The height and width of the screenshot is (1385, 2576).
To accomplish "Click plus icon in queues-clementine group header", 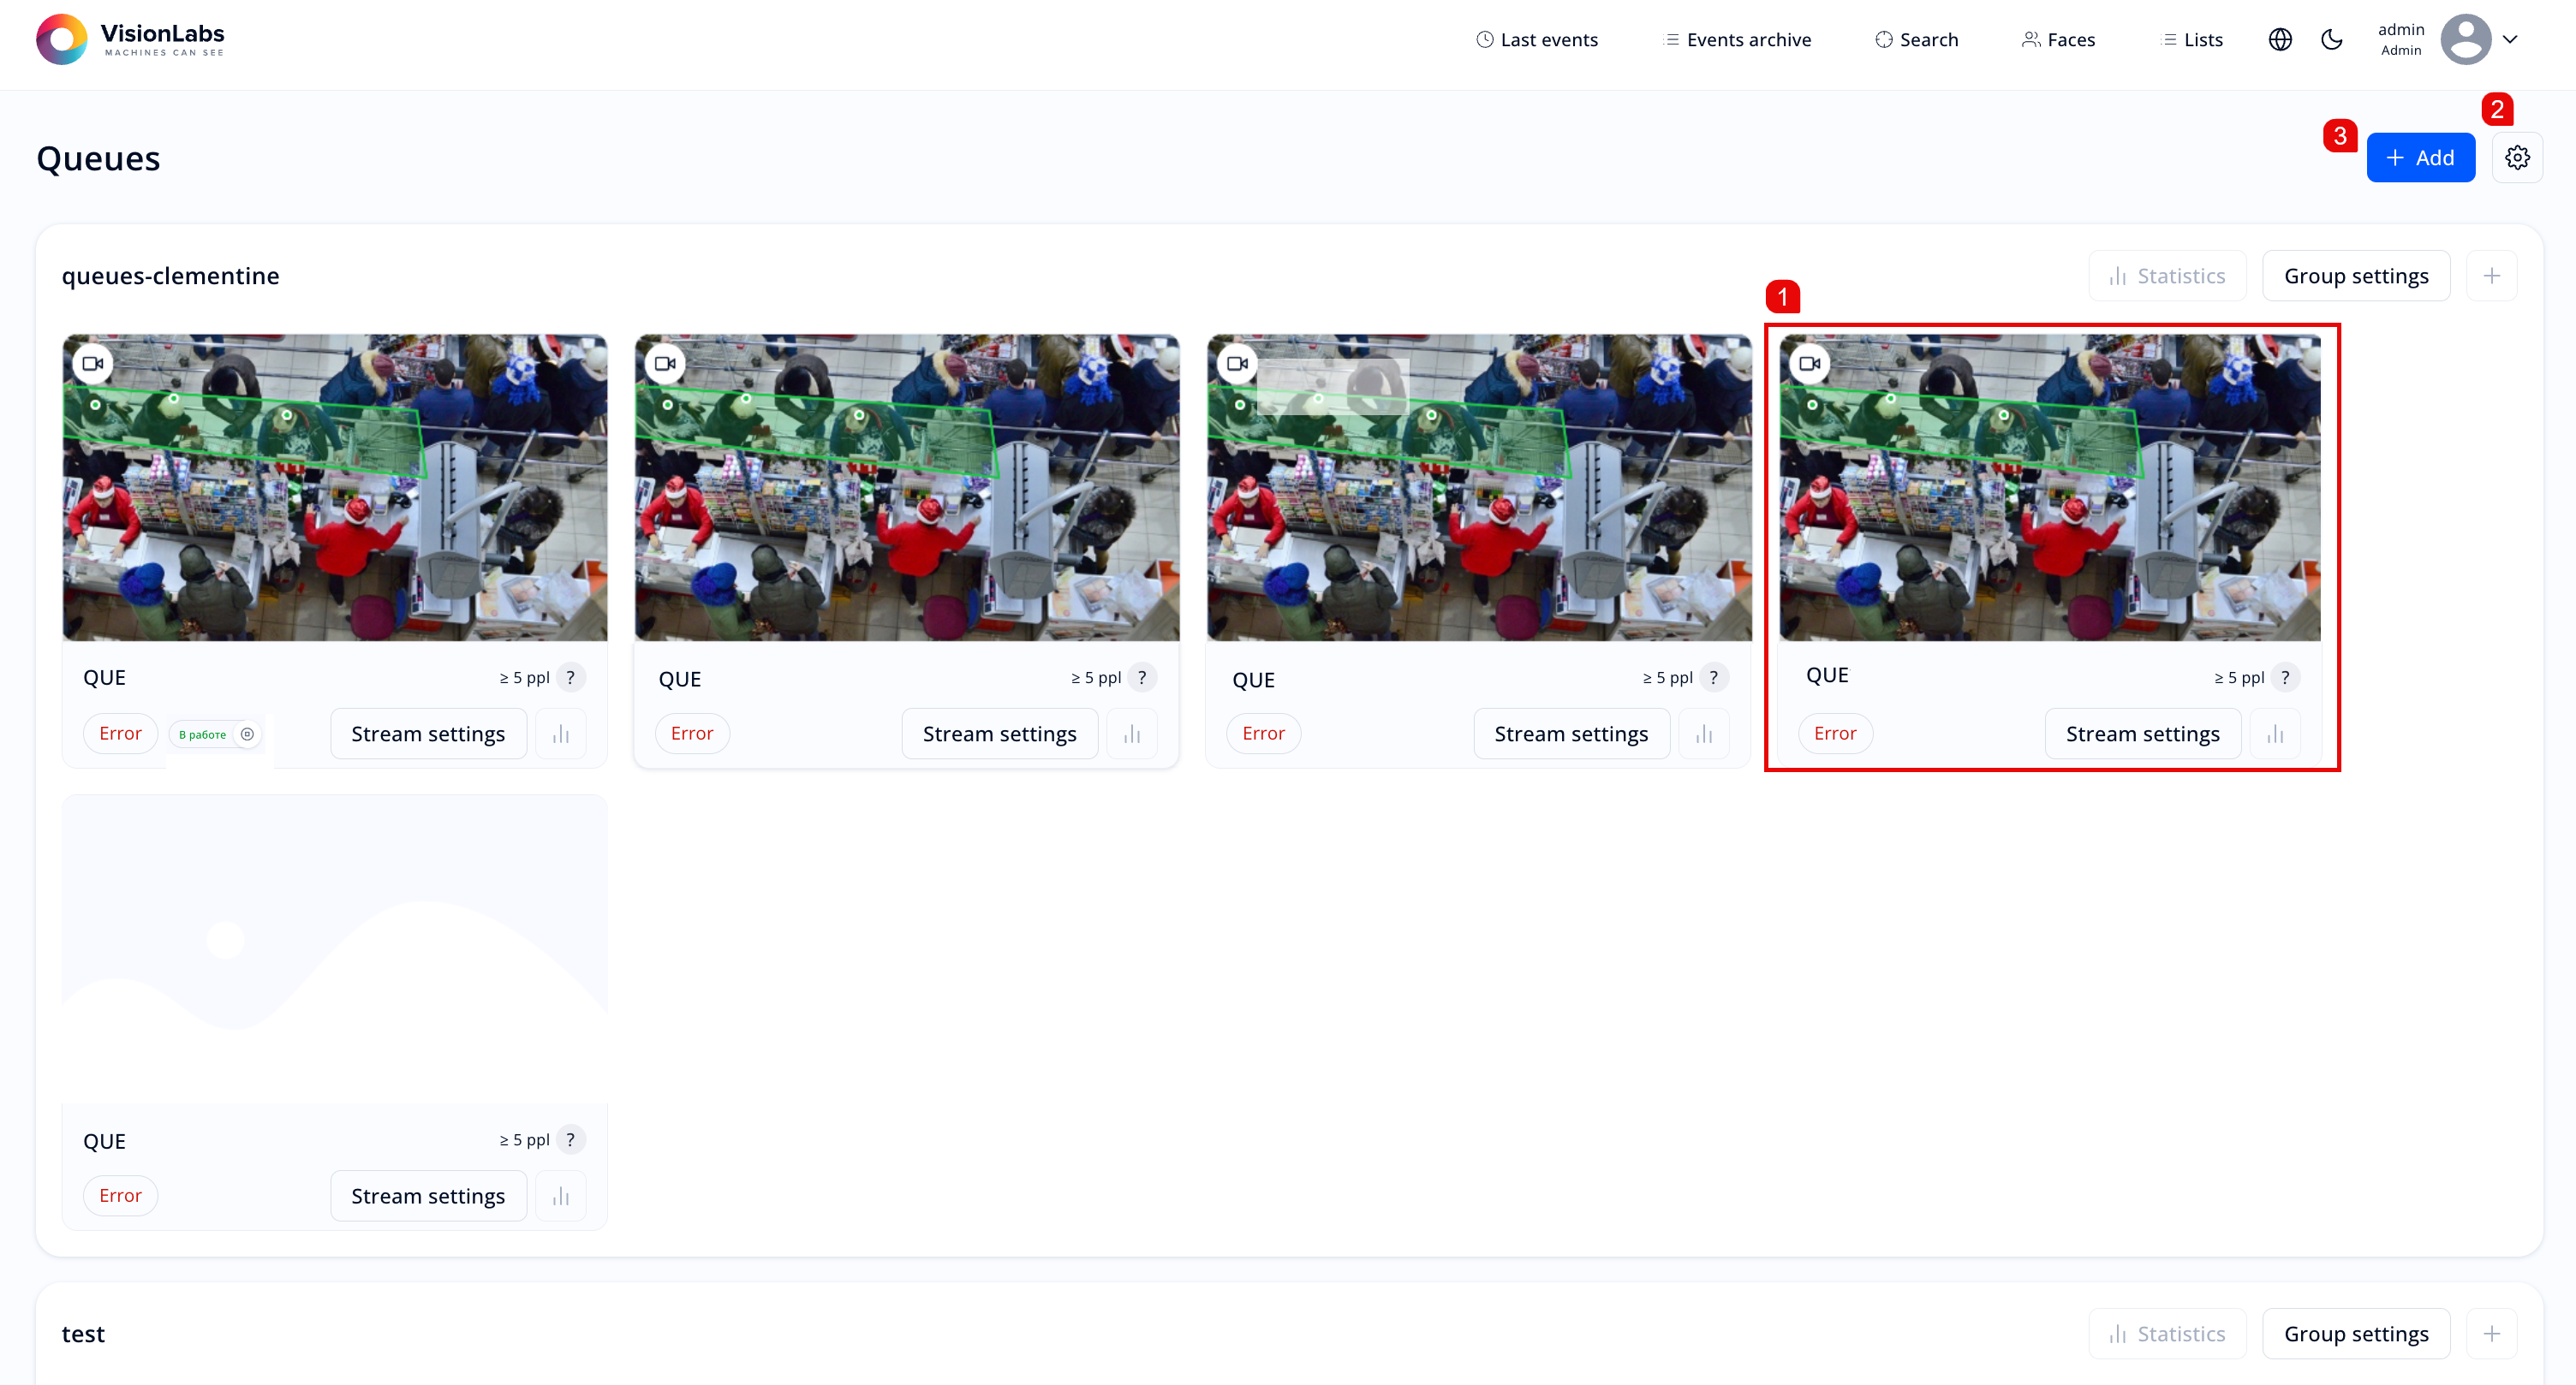I will click(x=2490, y=276).
